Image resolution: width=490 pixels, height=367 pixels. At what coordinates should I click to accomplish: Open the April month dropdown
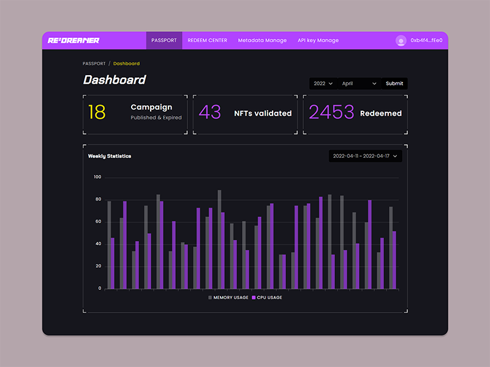359,84
